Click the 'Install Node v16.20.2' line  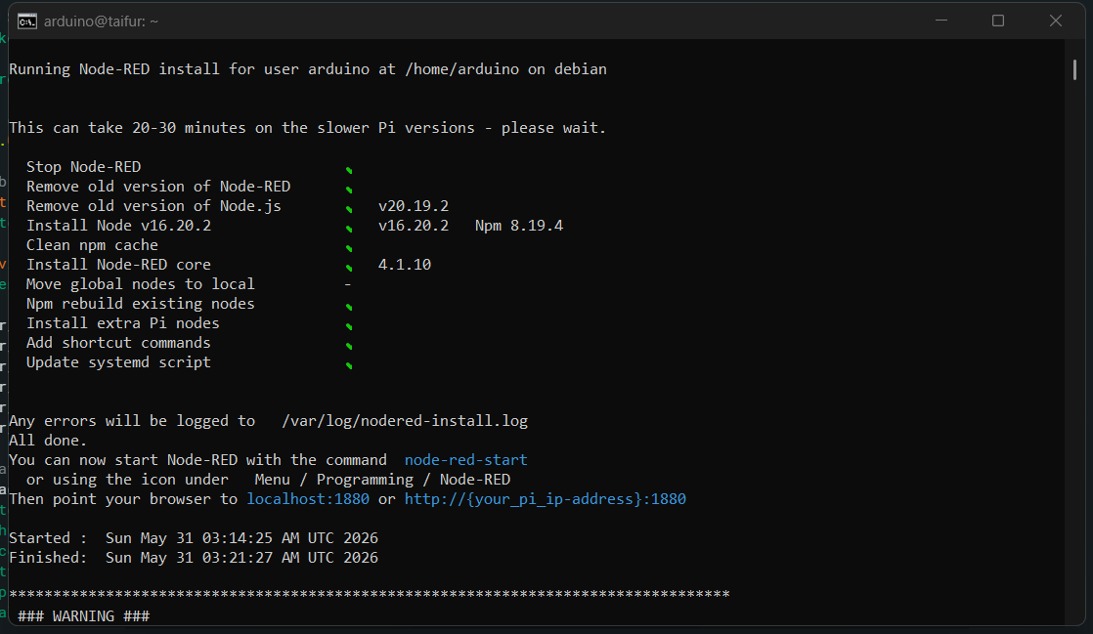pyautogui.click(x=118, y=226)
